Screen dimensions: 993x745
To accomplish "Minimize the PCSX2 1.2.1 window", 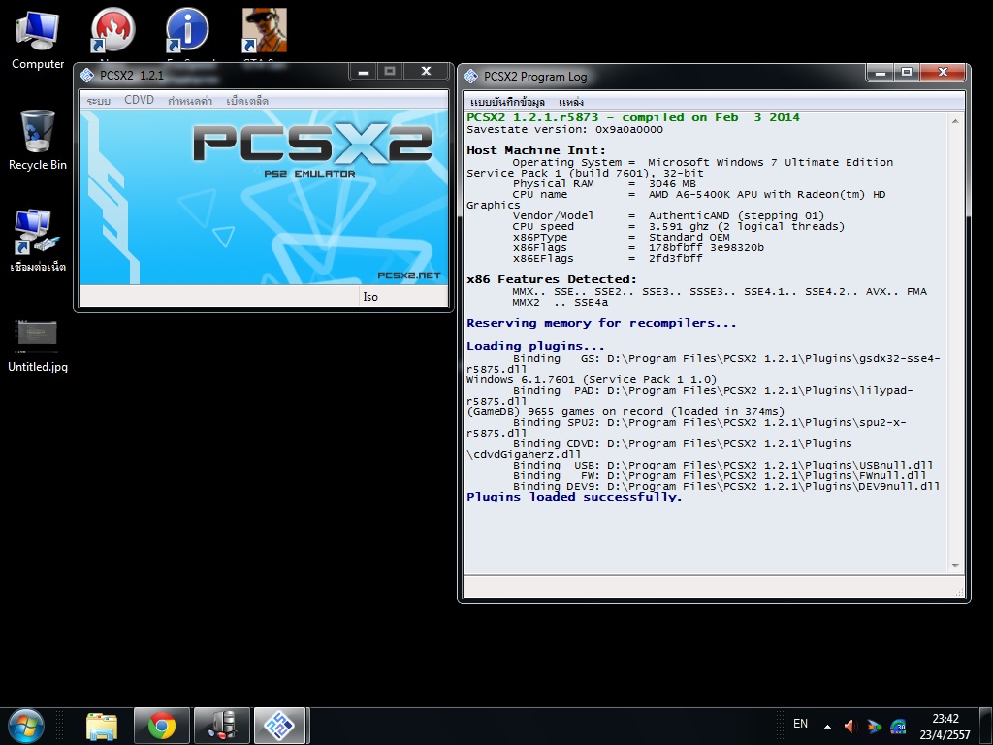I will [364, 72].
